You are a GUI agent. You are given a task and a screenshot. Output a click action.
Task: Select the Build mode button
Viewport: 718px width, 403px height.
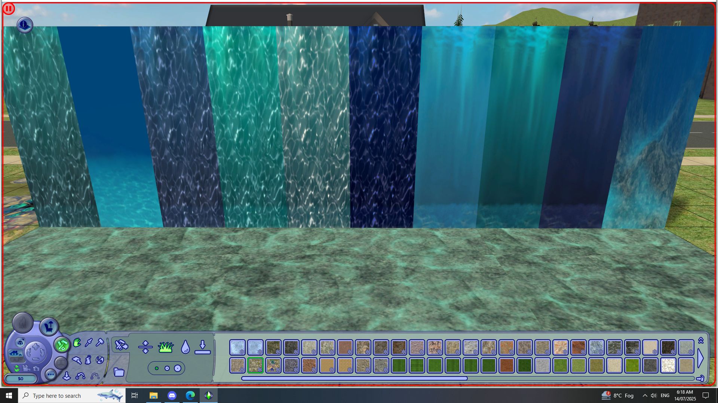point(62,345)
